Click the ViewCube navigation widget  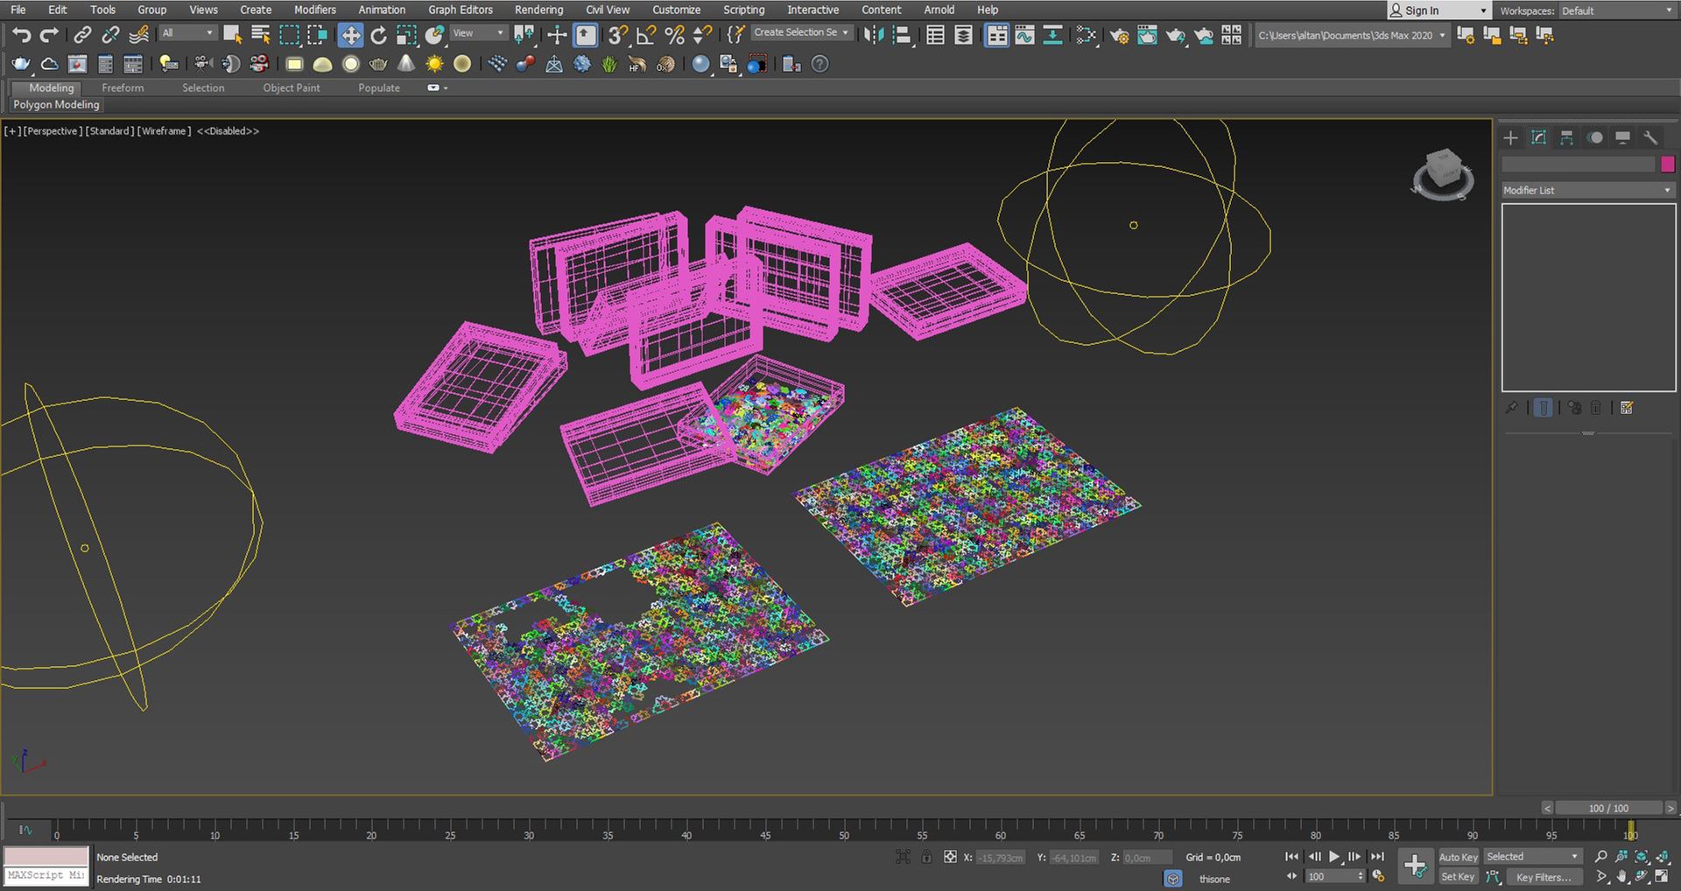click(x=1443, y=173)
